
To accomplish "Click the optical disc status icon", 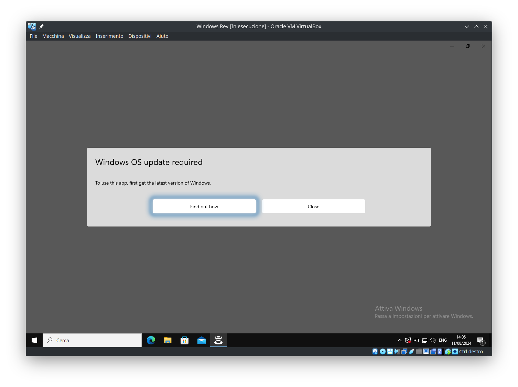I will (382, 352).
